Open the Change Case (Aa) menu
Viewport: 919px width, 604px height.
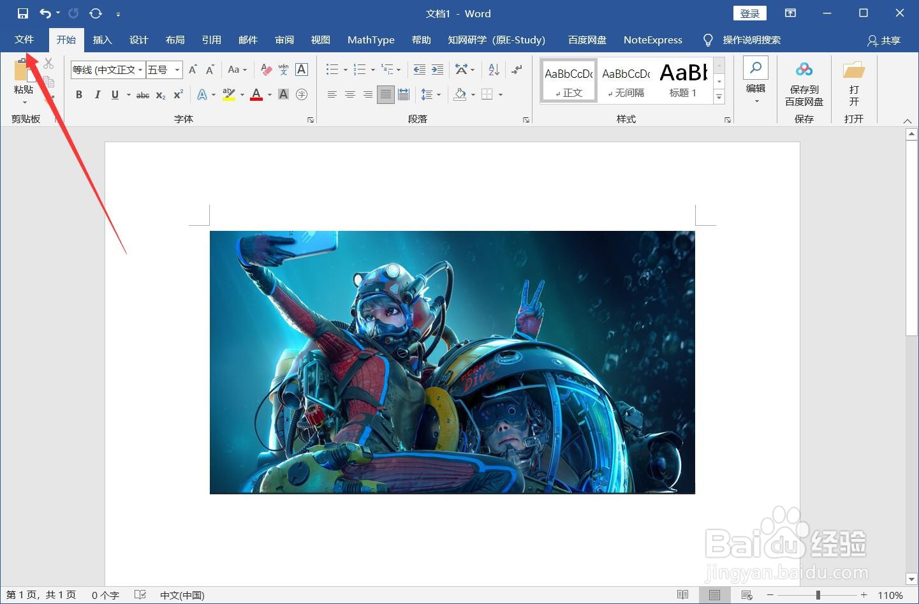pyautogui.click(x=237, y=70)
